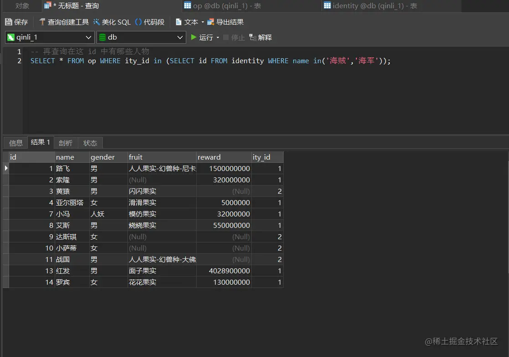Select the cell containing 路飞
509x357 pixels.
click(72, 169)
